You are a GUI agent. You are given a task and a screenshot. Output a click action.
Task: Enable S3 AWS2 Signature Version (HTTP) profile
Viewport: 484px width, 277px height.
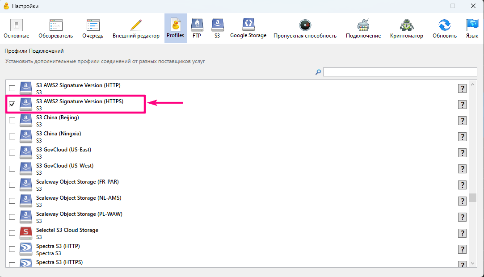[x=12, y=88]
